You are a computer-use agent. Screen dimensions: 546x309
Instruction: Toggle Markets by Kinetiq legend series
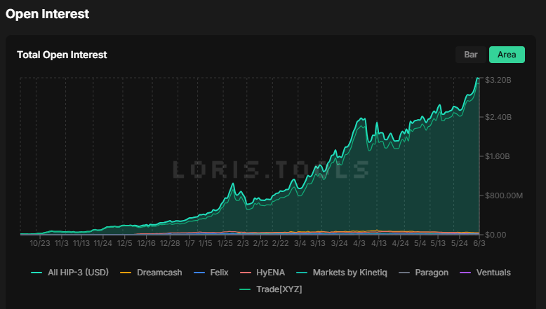[342, 273]
